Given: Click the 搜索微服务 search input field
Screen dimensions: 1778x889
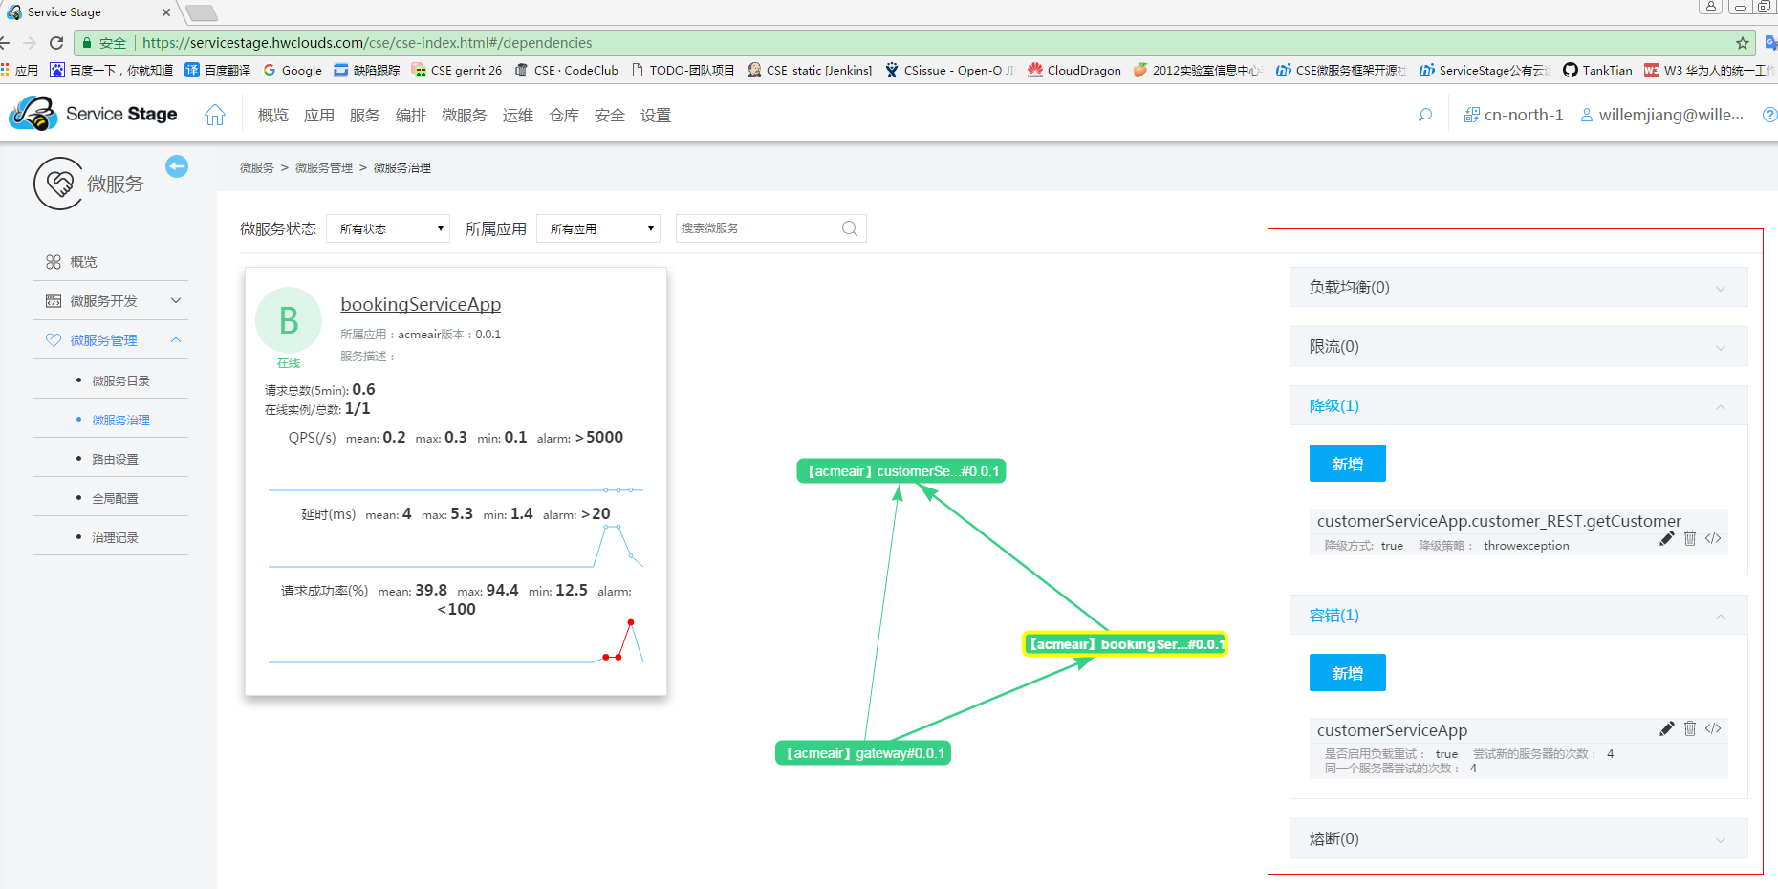Looking at the screenshot, I should [755, 228].
